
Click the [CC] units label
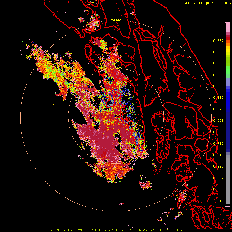point(220,18)
